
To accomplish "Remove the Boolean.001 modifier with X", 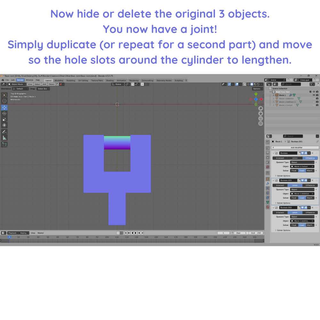I will coord(312,180).
